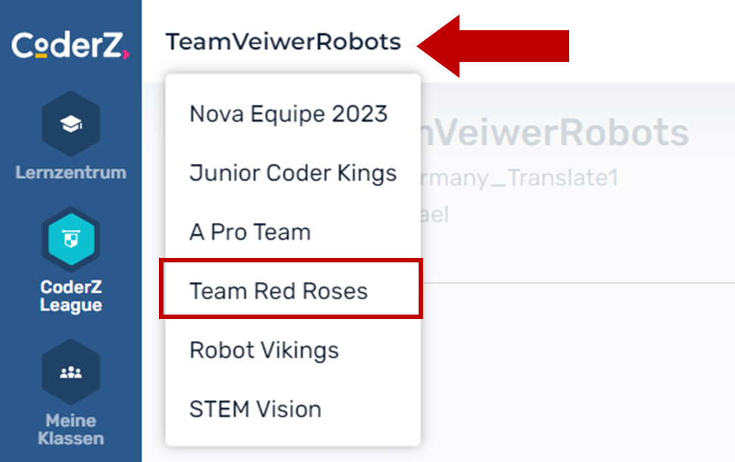
Task: Click the faded "ael" text under the subtitle
Action: [434, 215]
